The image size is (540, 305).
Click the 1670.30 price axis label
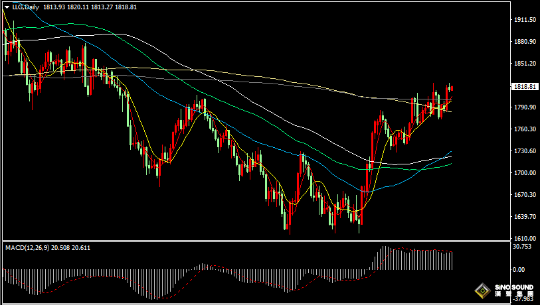click(525, 195)
